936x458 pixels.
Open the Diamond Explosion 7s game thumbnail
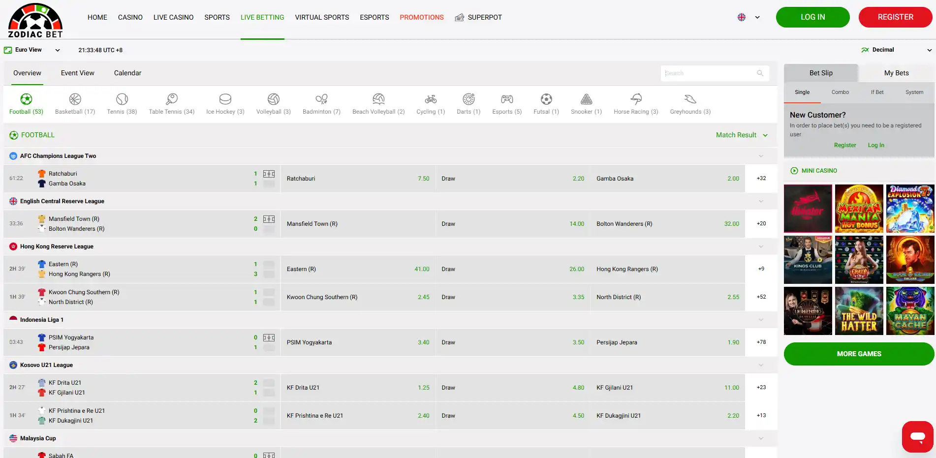[x=910, y=209]
